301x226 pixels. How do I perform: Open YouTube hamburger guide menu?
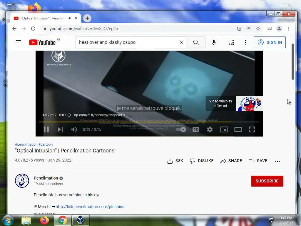coord(19,42)
